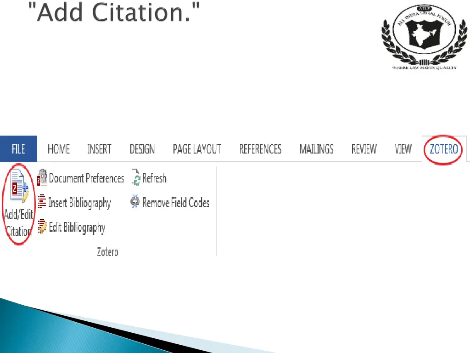The image size is (470, 353).
Task: Choose Insert Bibliography text button
Action: pyautogui.click(x=80, y=203)
